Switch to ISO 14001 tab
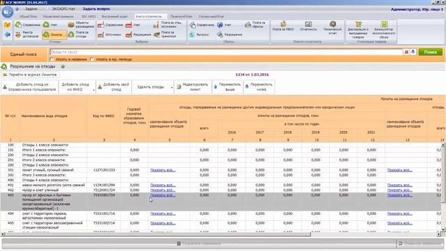Image resolution: width=446 pixels, height=251 pixels. coord(89,17)
